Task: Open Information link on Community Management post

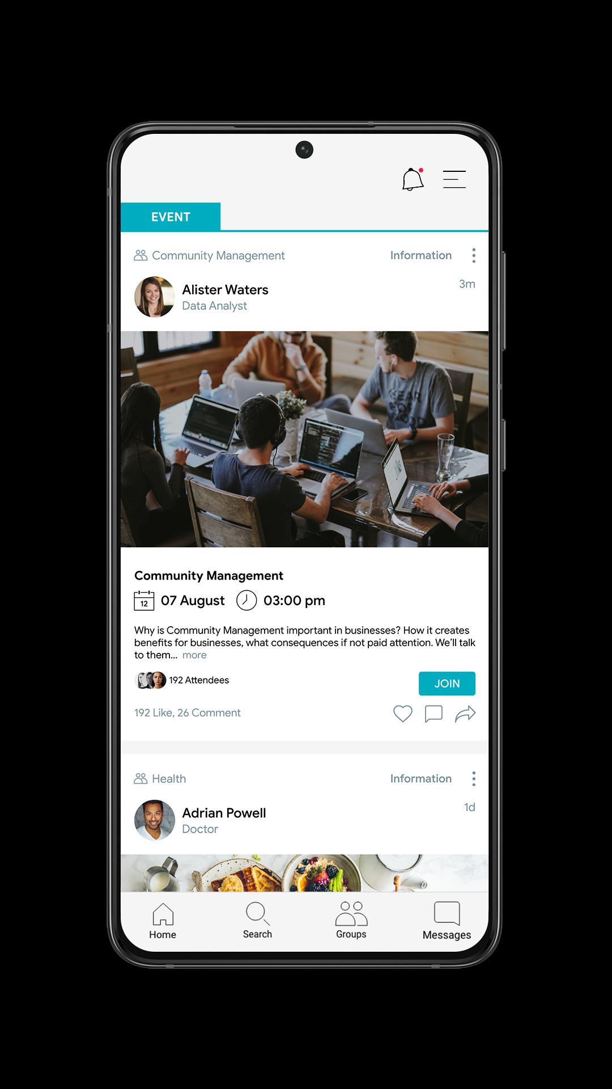Action: coord(421,255)
